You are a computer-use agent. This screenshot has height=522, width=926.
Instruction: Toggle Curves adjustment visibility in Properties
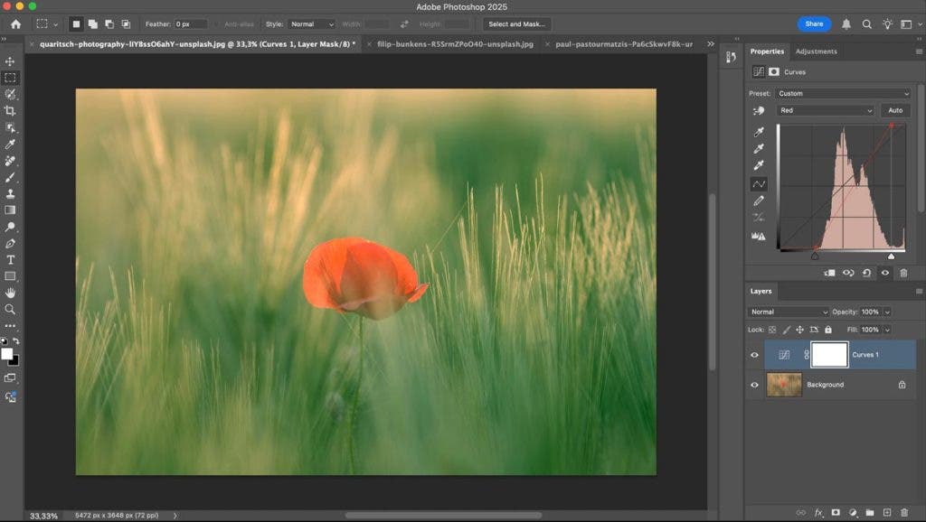point(885,273)
